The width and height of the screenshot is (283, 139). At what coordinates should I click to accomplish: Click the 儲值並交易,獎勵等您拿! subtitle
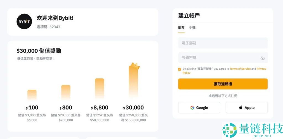pyautogui.click(x=36, y=58)
